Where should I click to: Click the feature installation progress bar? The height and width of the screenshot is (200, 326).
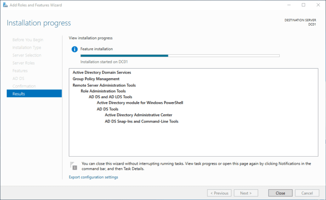[180, 56]
